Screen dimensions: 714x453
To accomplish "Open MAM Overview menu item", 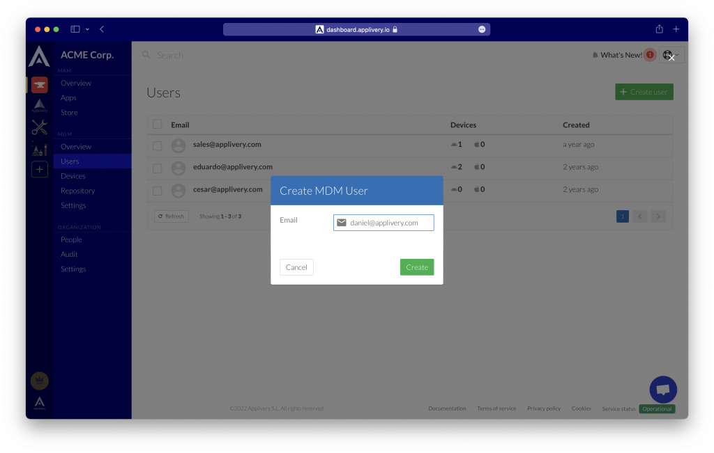I will click(76, 83).
